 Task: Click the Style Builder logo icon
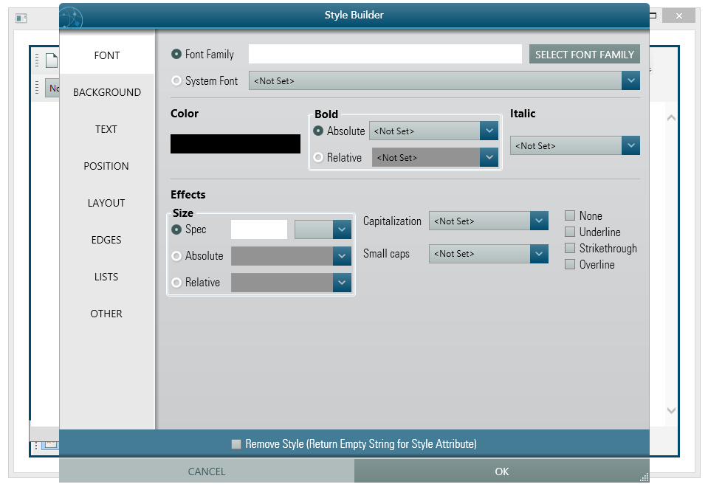(72, 16)
